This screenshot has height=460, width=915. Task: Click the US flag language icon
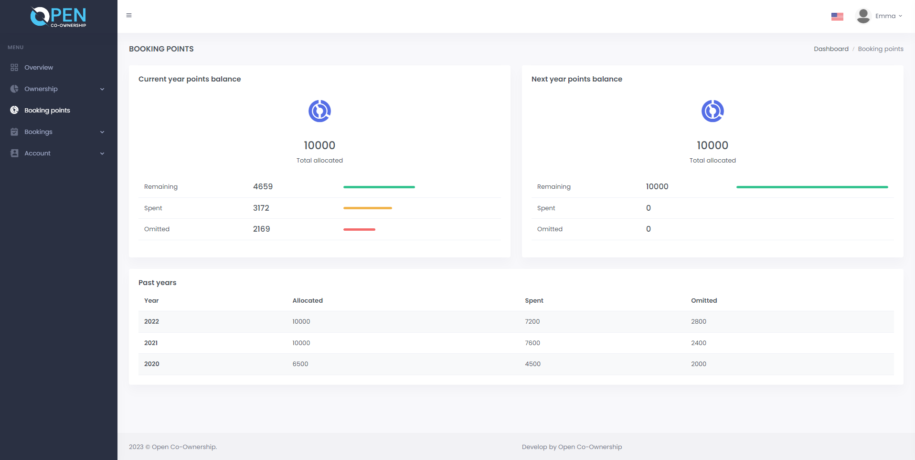click(x=837, y=16)
